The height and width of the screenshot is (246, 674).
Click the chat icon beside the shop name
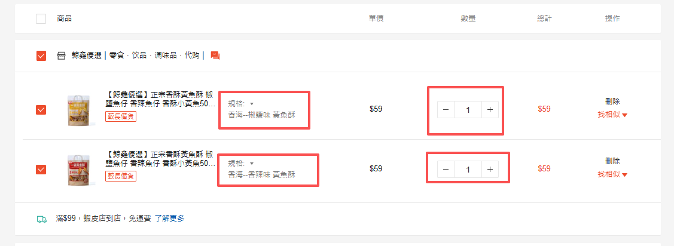coord(215,56)
